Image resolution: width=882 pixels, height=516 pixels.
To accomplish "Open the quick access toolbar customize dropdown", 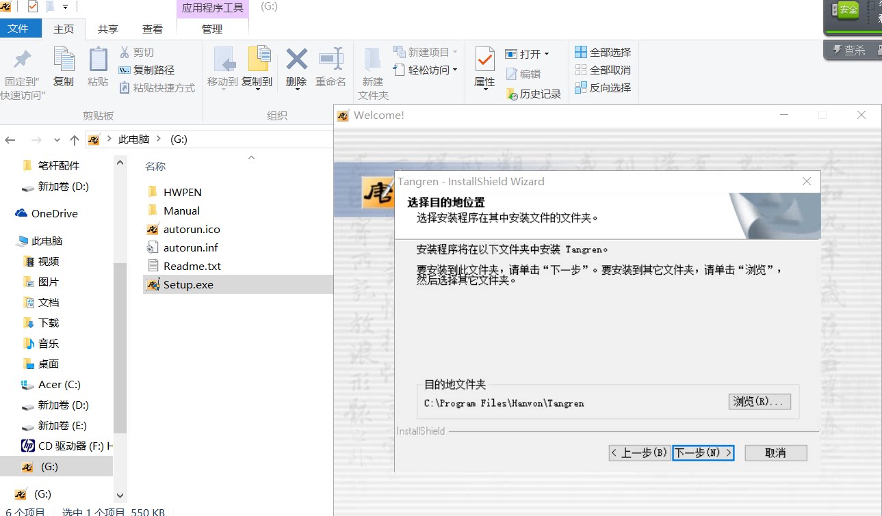I will [x=66, y=7].
